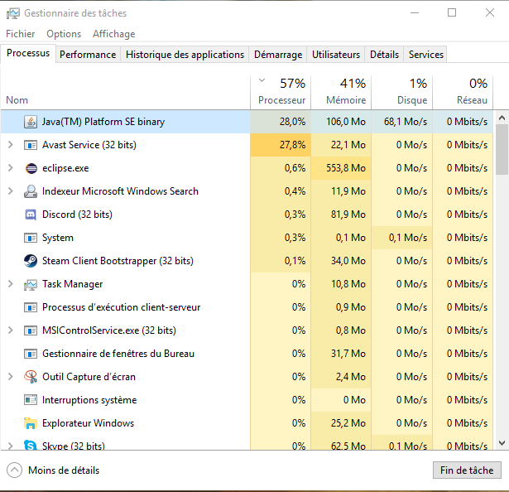Click the Outil Capture d'écran icon
The height and width of the screenshot is (492, 509).
(x=31, y=377)
